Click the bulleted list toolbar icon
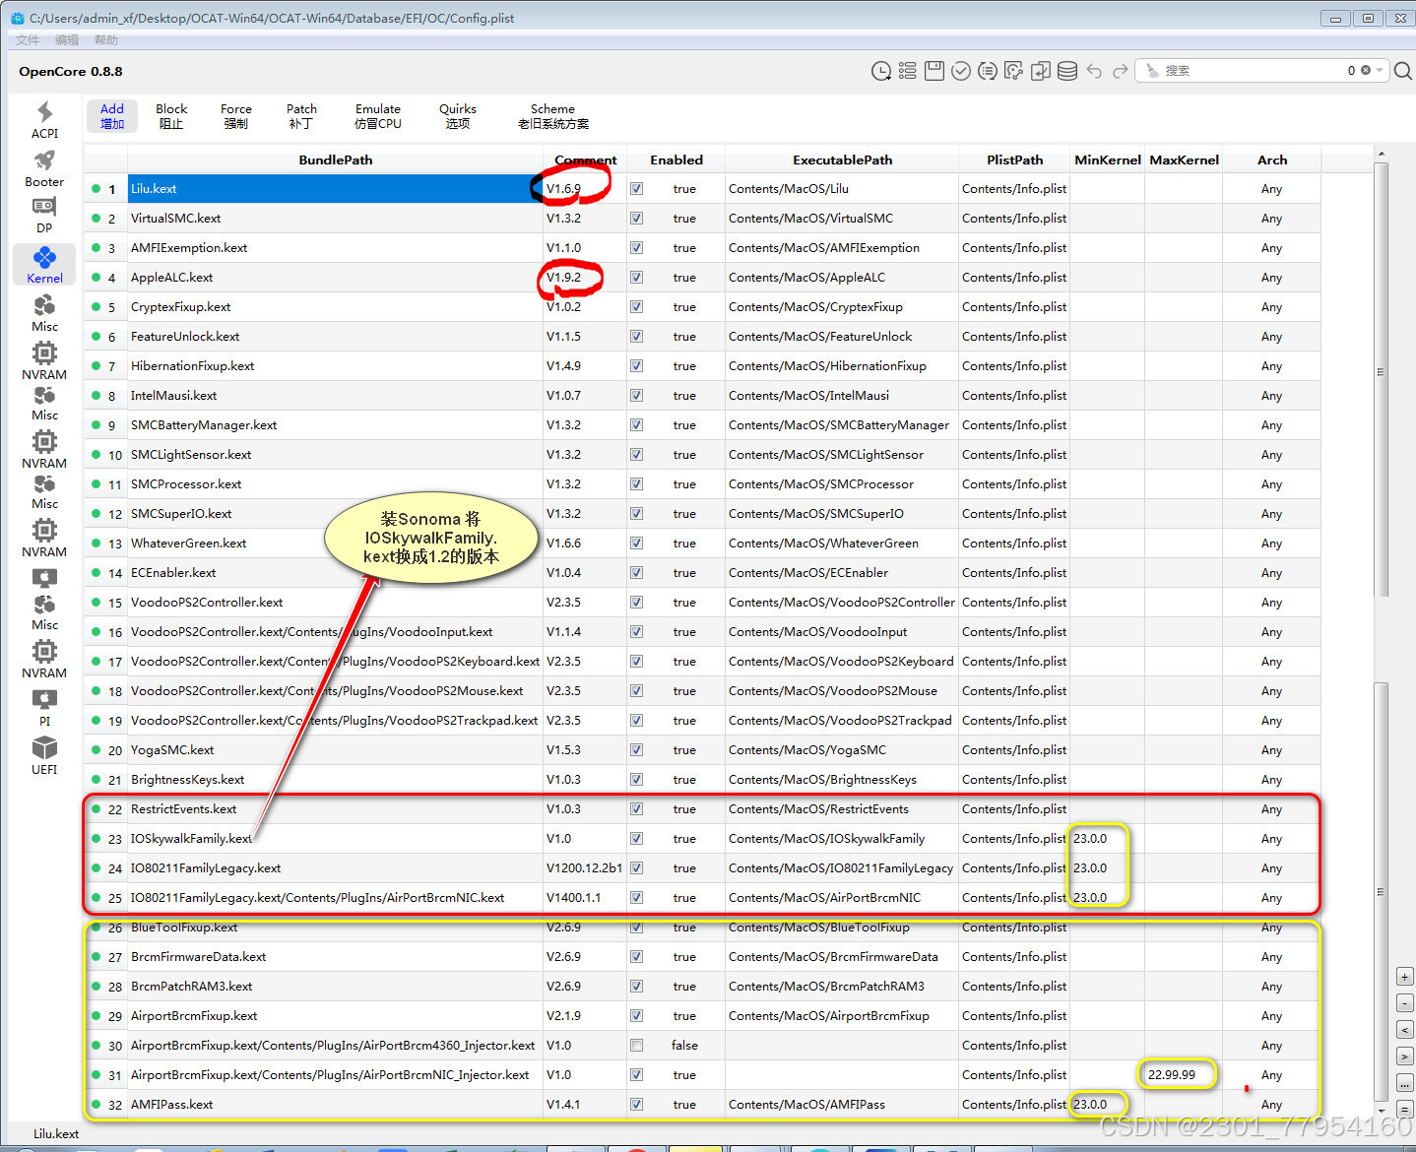1416x1152 pixels. (x=908, y=71)
